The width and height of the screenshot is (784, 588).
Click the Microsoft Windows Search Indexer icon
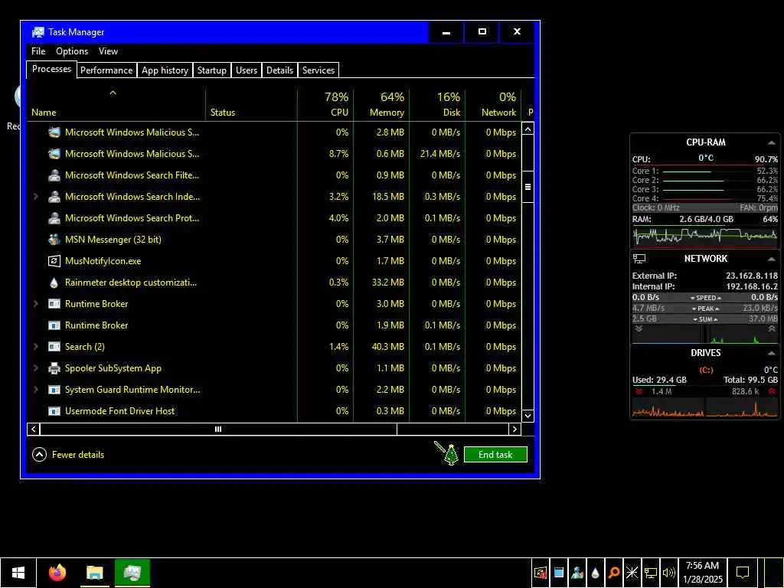tap(54, 197)
